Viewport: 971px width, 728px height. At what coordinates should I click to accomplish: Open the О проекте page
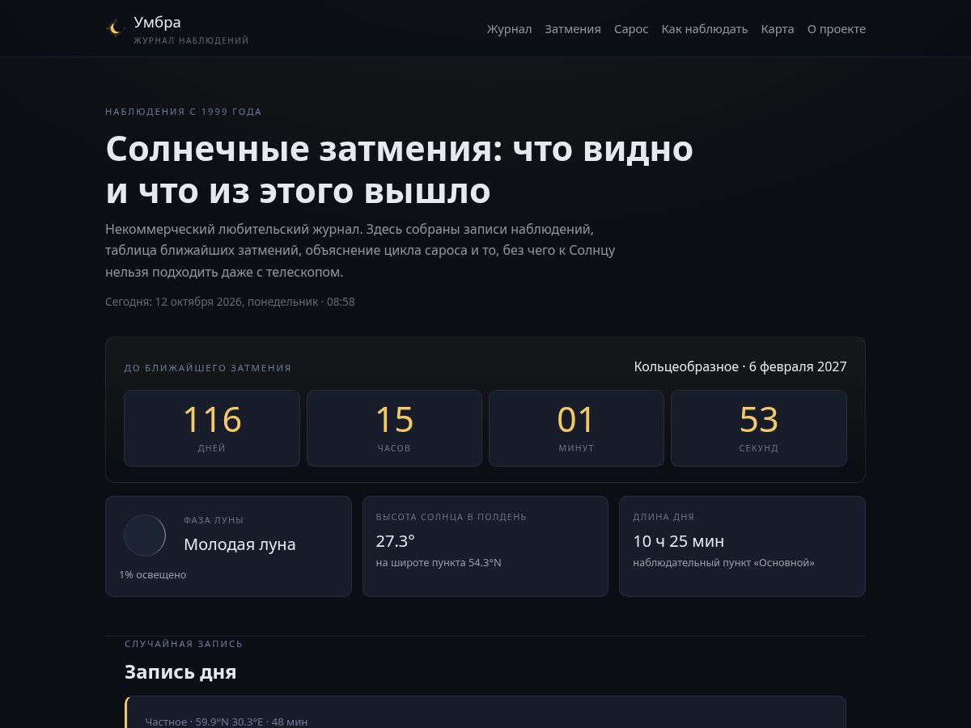(x=837, y=29)
